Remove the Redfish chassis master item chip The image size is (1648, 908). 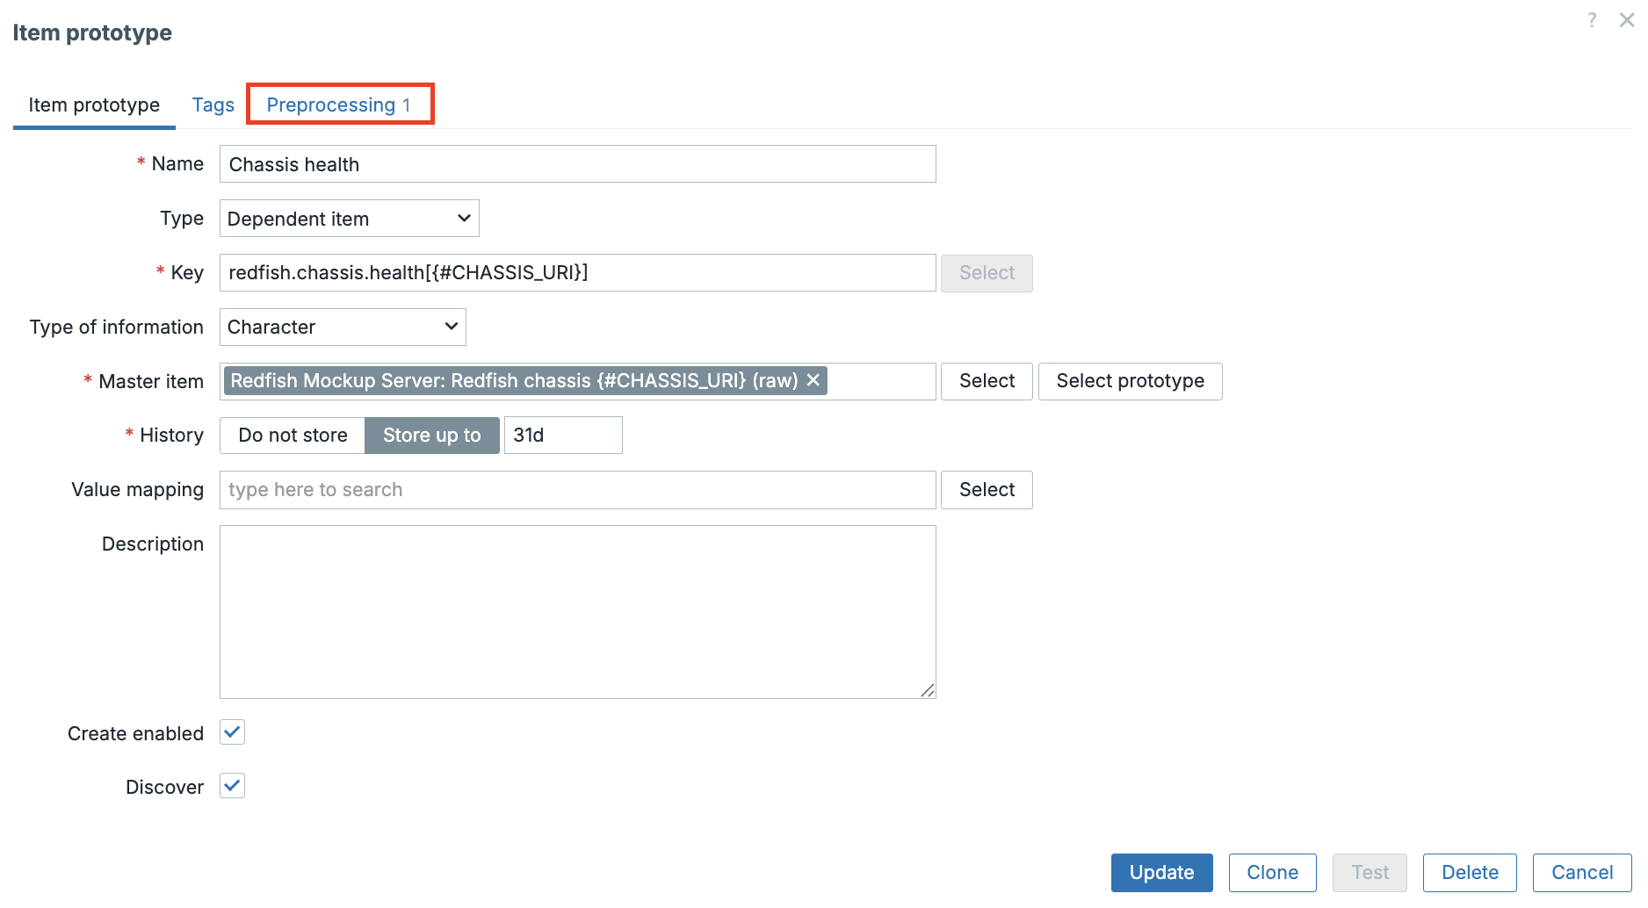coord(813,380)
